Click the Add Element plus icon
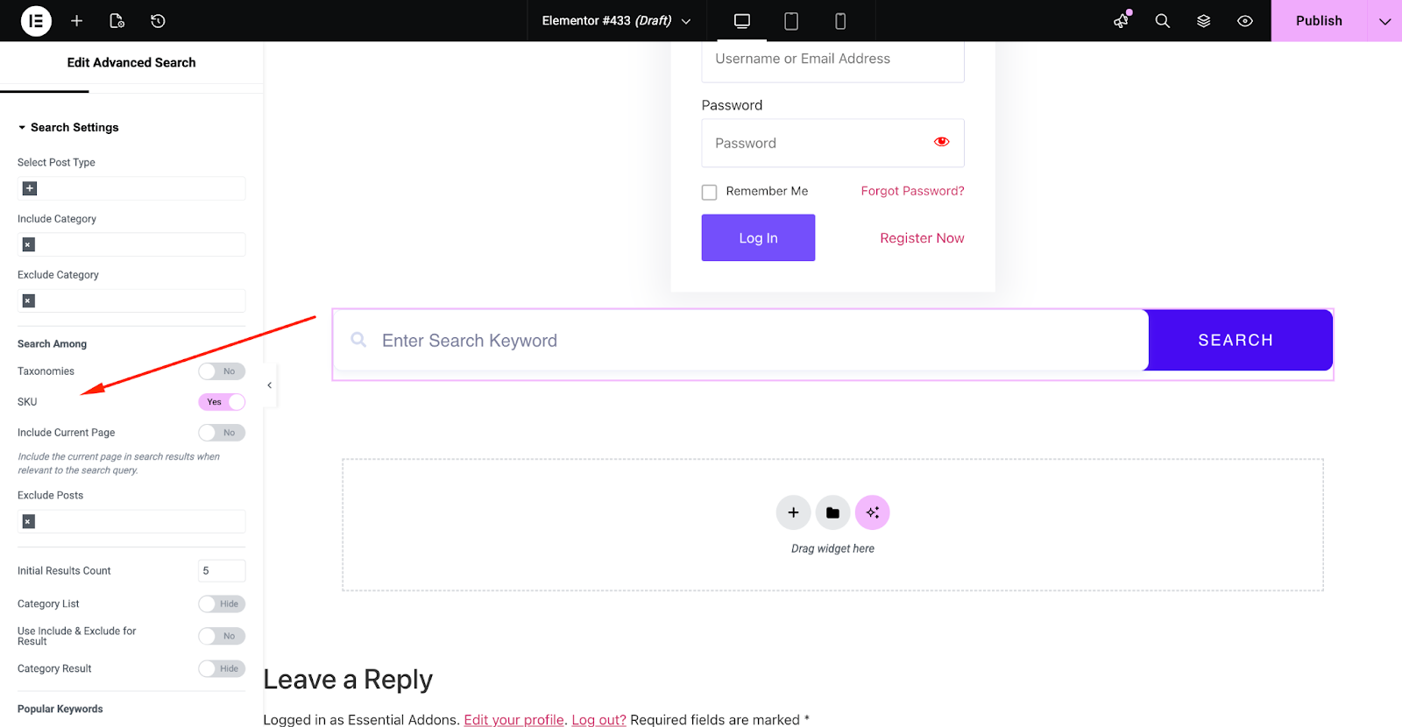The image size is (1402, 727). (x=77, y=21)
